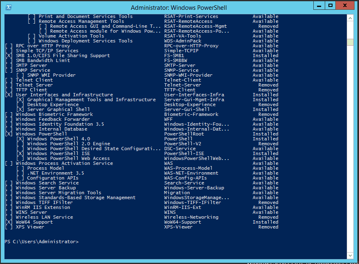Click 'RSAT-RemoteAccess-Mgmt' name
Screen dimensions: 359x264
tap(195, 26)
